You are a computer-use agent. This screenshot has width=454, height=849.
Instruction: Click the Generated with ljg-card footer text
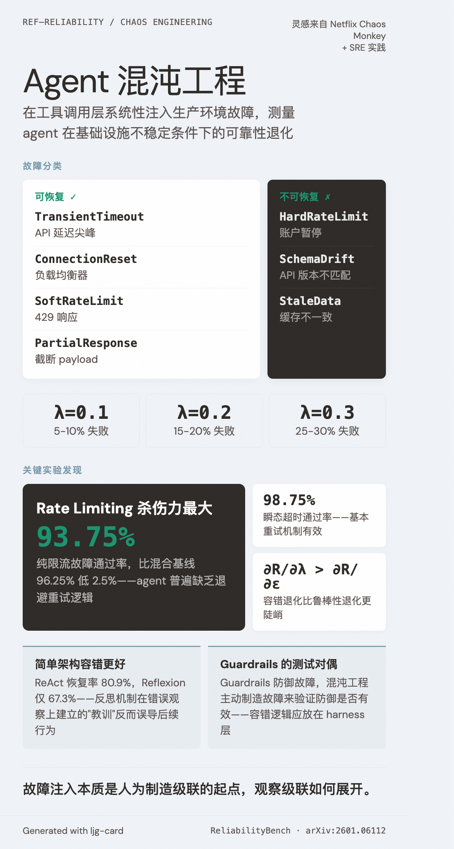[x=73, y=831]
